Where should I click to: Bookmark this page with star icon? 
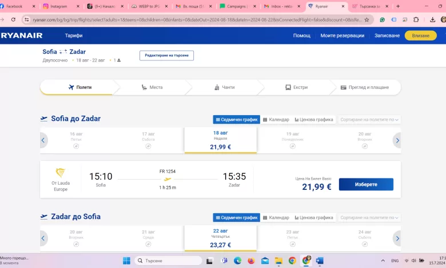pos(367,19)
